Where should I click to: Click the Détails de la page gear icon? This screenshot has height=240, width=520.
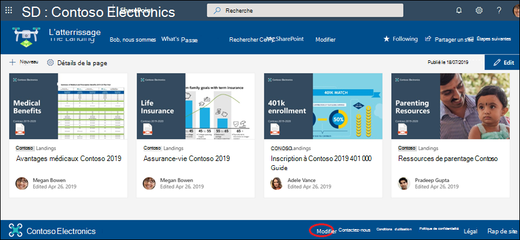pos(51,63)
